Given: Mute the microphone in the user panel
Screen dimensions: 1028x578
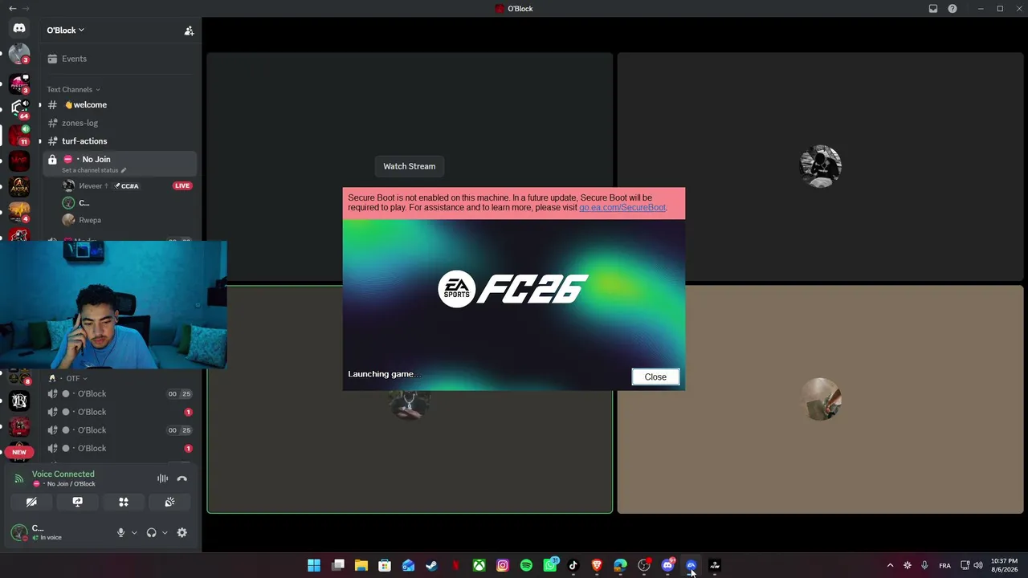Looking at the screenshot, I should 121,532.
